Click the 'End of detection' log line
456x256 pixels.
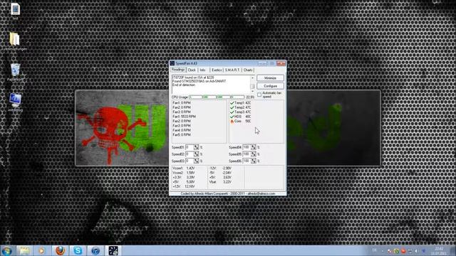(184, 85)
